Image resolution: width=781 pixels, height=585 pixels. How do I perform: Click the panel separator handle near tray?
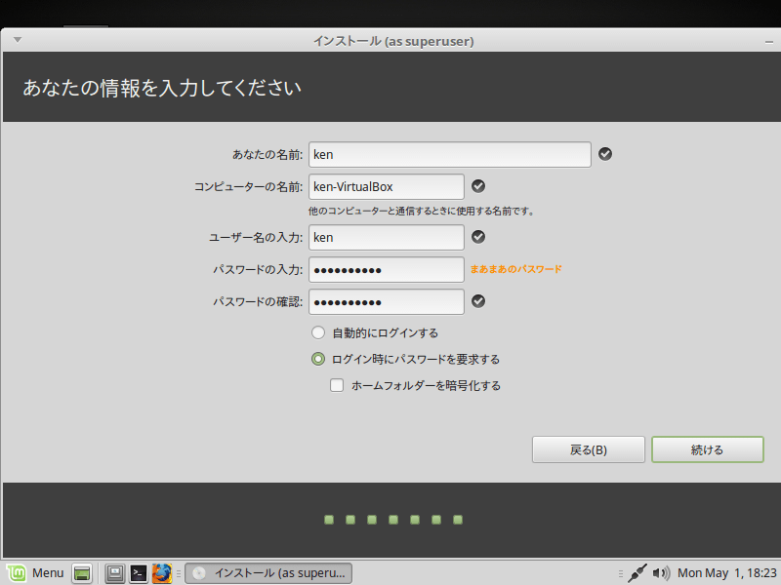tap(621, 573)
